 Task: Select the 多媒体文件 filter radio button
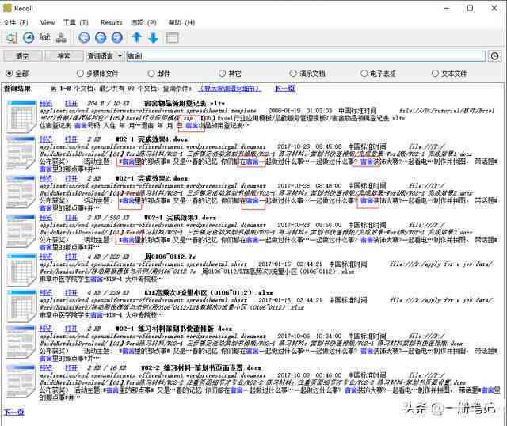80,74
